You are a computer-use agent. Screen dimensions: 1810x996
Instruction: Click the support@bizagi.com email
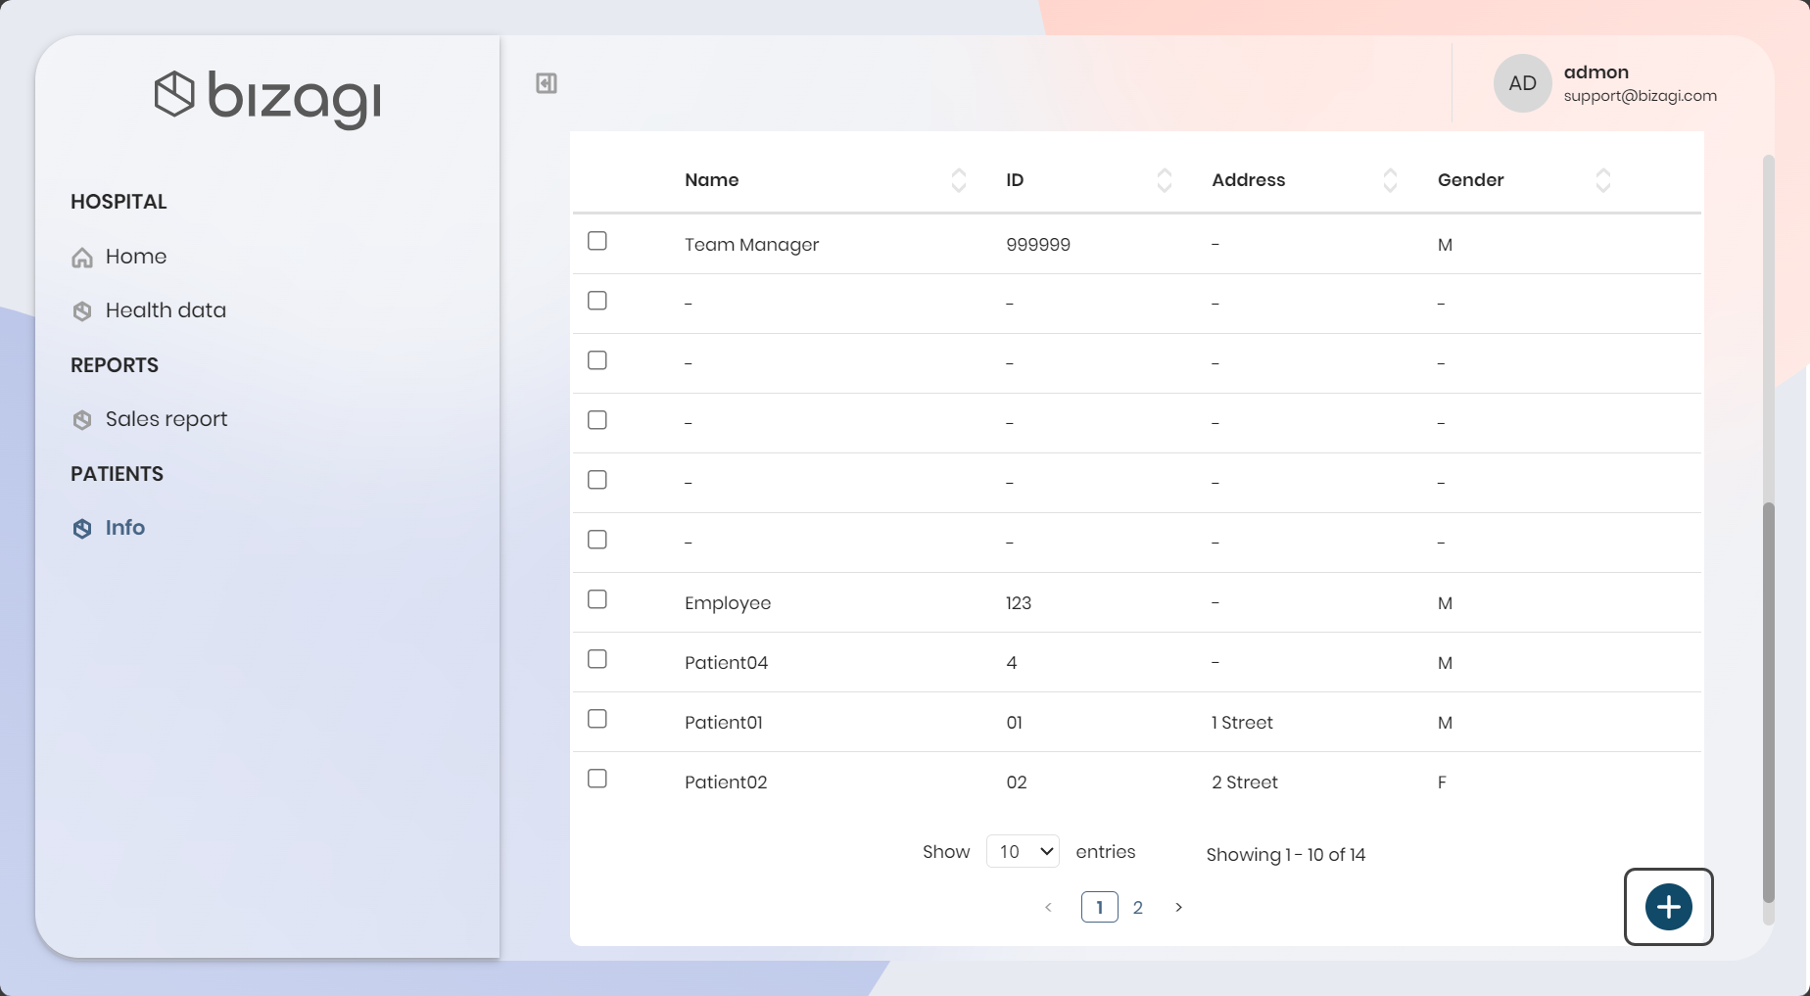coord(1641,96)
